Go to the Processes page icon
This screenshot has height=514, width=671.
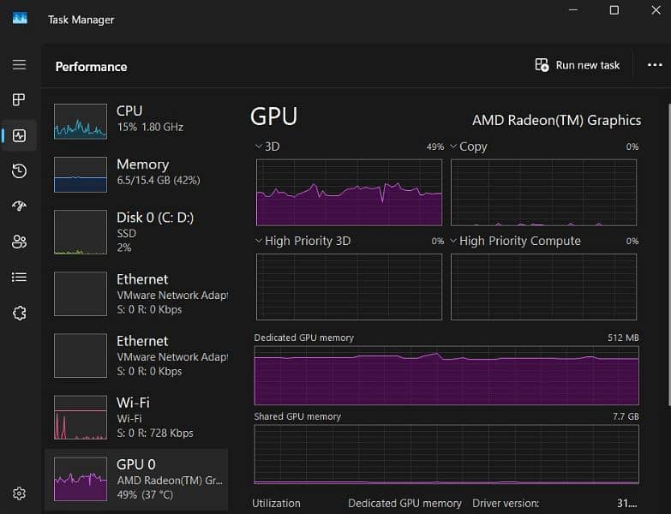19,100
